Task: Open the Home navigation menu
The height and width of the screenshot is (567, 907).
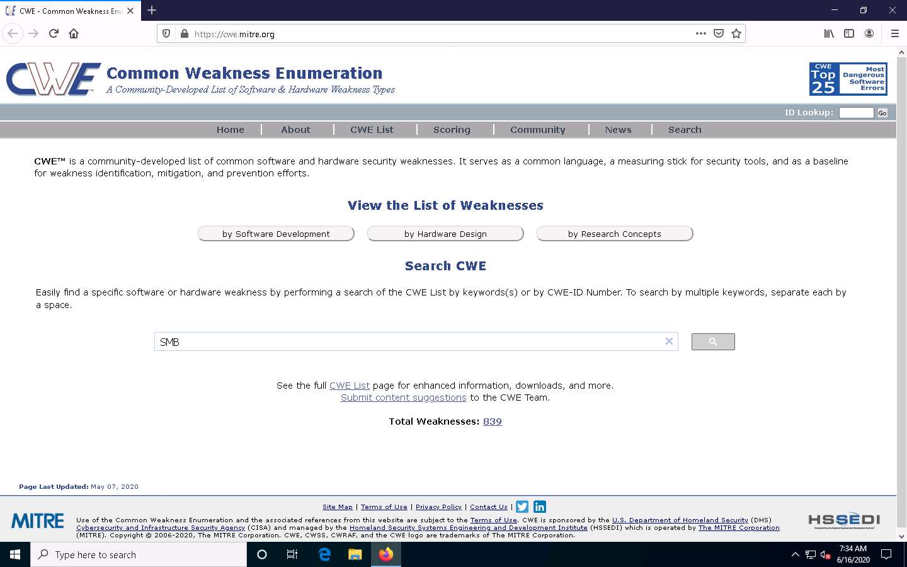Action: click(x=231, y=130)
